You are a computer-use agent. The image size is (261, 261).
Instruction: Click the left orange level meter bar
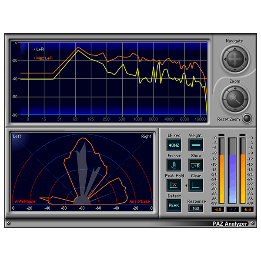[222, 178]
